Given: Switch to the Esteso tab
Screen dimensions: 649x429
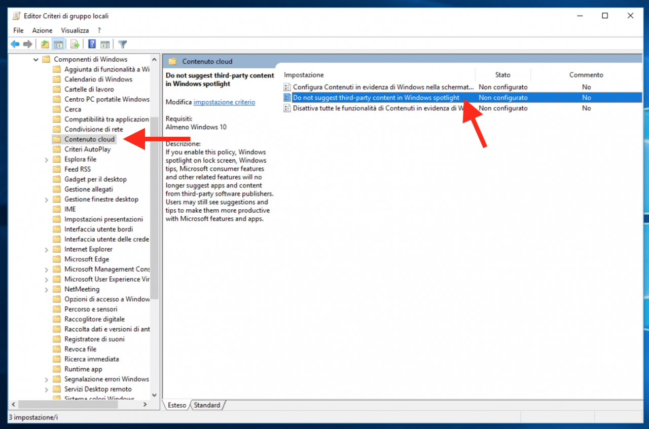Looking at the screenshot, I should [x=176, y=405].
